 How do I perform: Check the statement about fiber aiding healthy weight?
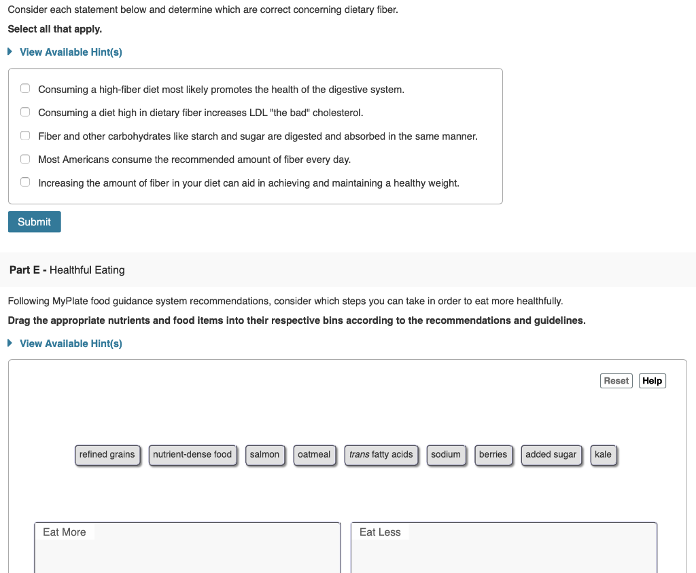pos(25,181)
